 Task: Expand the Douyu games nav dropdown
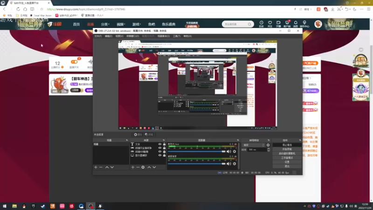[137, 24]
